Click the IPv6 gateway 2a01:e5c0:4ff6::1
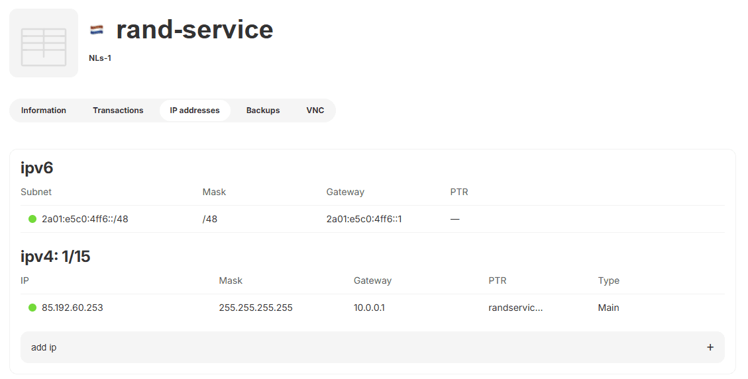Screen dimensions: 748x379 point(364,219)
